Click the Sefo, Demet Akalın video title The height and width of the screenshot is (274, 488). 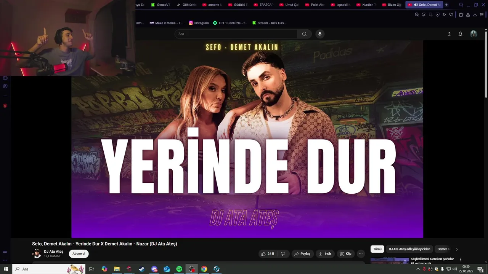point(104,244)
